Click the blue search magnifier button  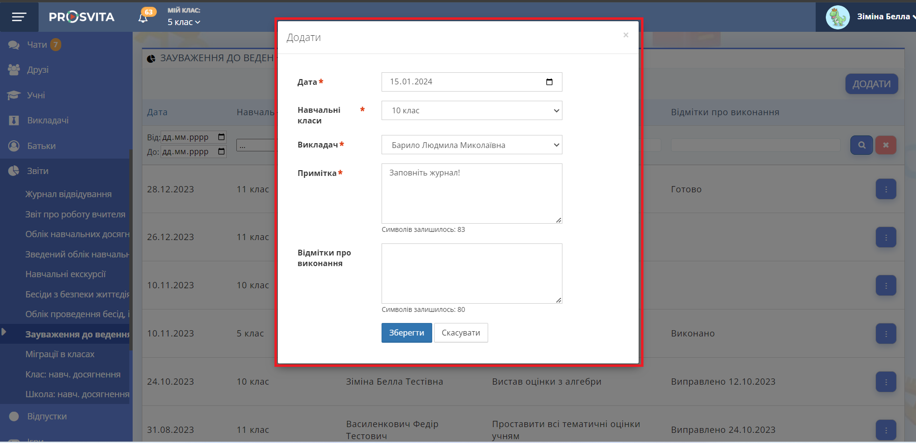click(861, 145)
